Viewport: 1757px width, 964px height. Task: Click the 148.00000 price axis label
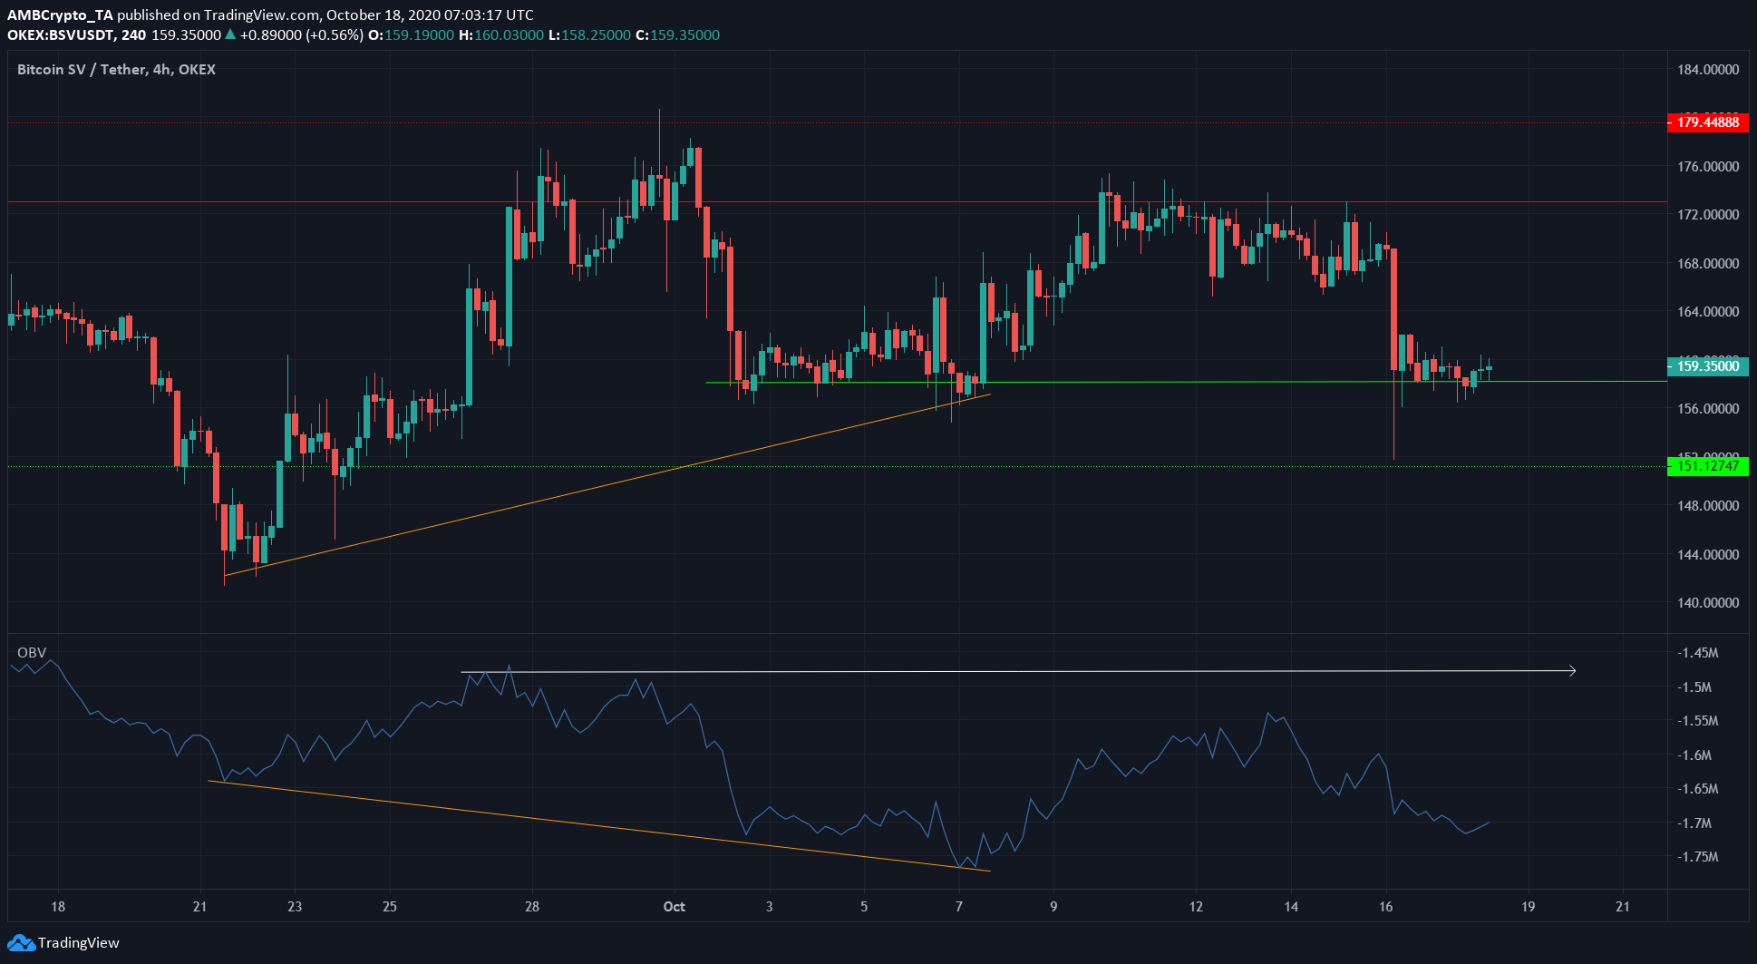[1708, 506]
